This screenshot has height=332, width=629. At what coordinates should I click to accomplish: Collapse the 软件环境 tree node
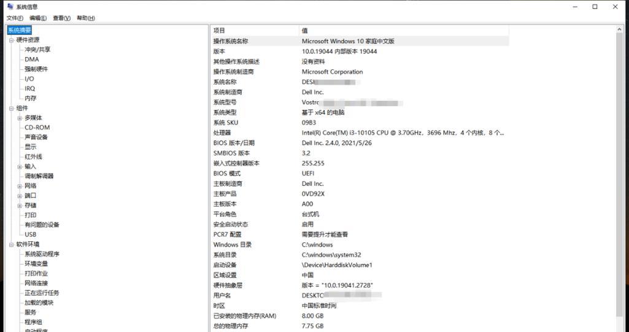pyautogui.click(x=12, y=244)
